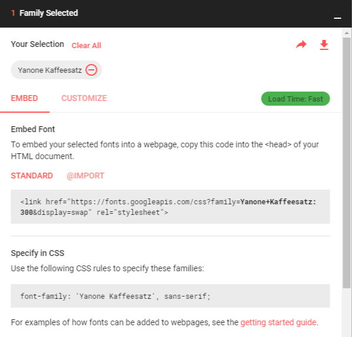Screen dimensions: 352x337
Task: Click the Embed Font heading
Action: 33,129
